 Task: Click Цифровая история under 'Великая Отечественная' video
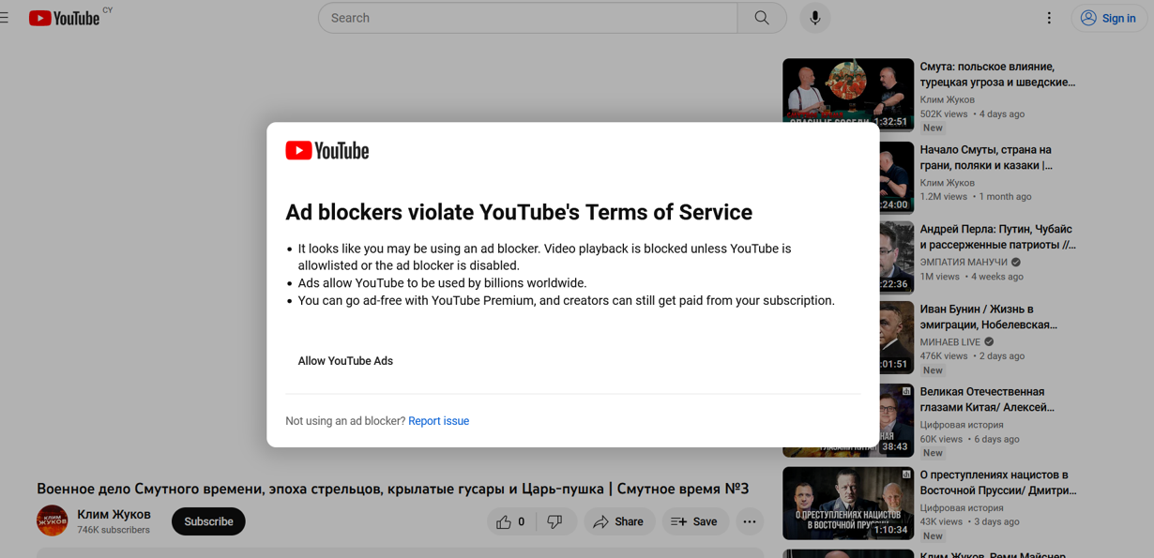click(x=962, y=425)
